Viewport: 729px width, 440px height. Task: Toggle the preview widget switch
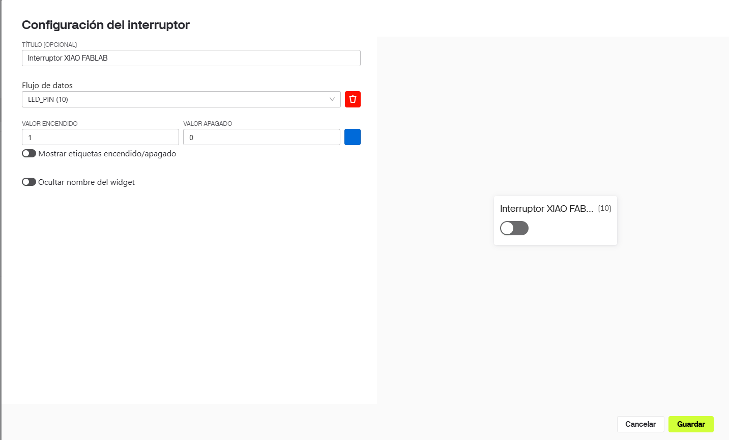[514, 228]
